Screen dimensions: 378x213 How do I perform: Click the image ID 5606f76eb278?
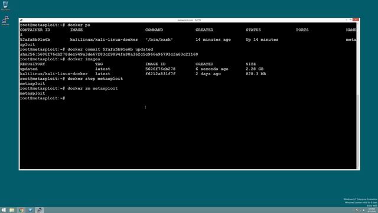[160, 69]
